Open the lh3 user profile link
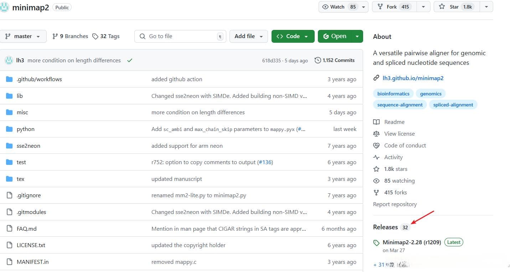 20,60
